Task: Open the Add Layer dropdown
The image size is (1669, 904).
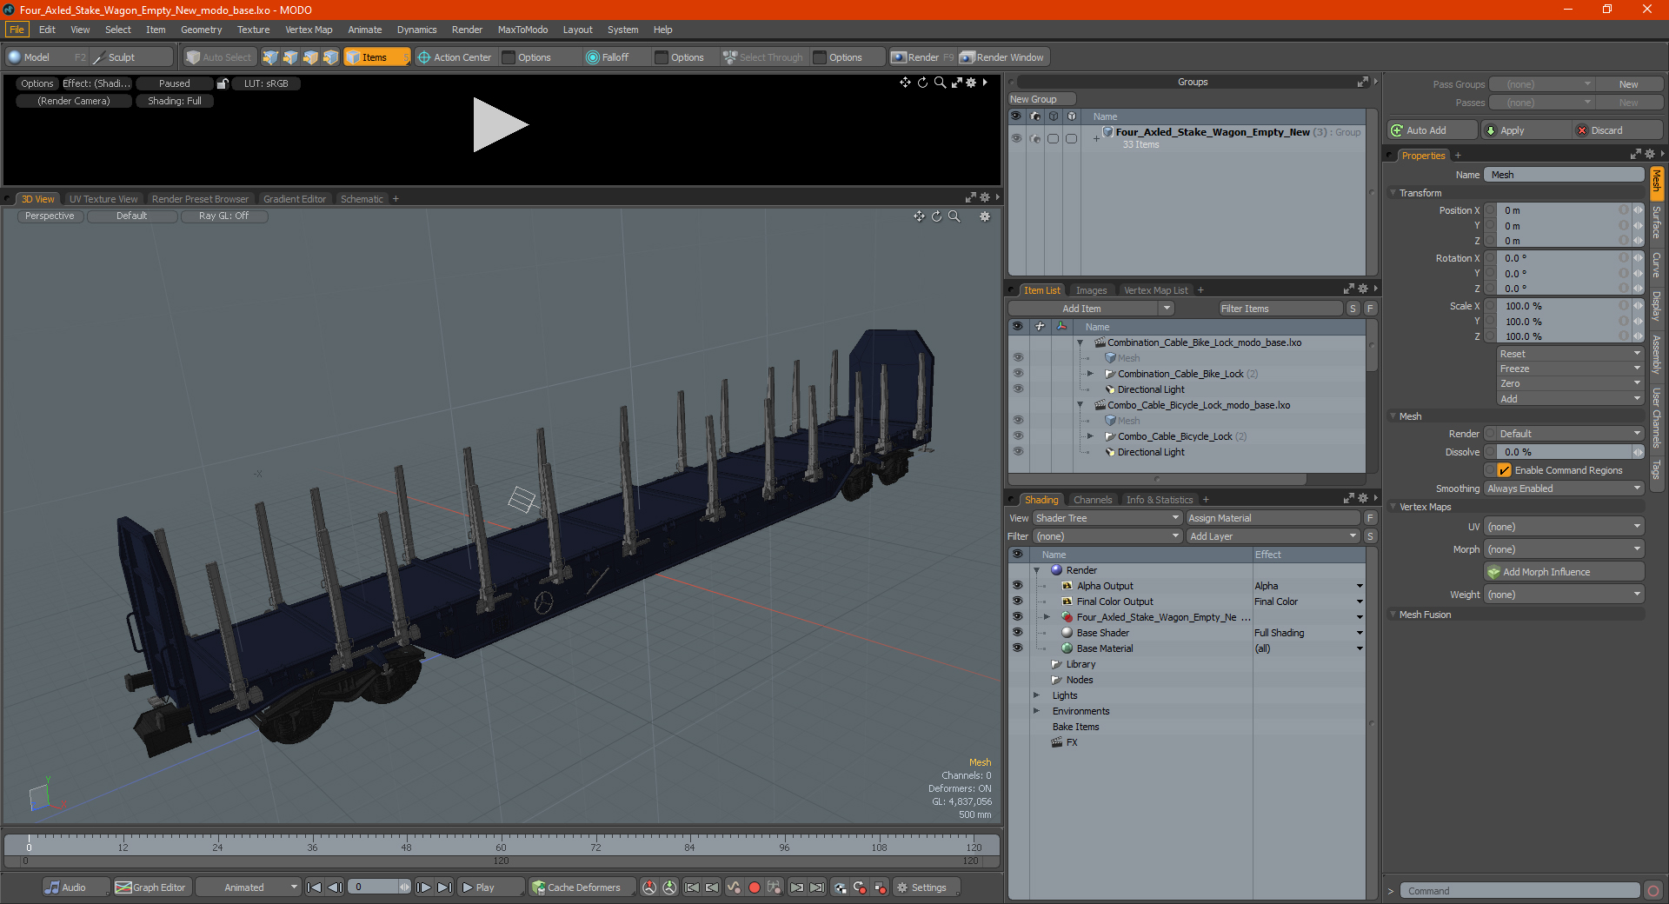Action: [x=1273, y=536]
